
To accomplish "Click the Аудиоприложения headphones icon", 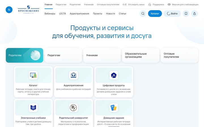I will coord(73,75).
